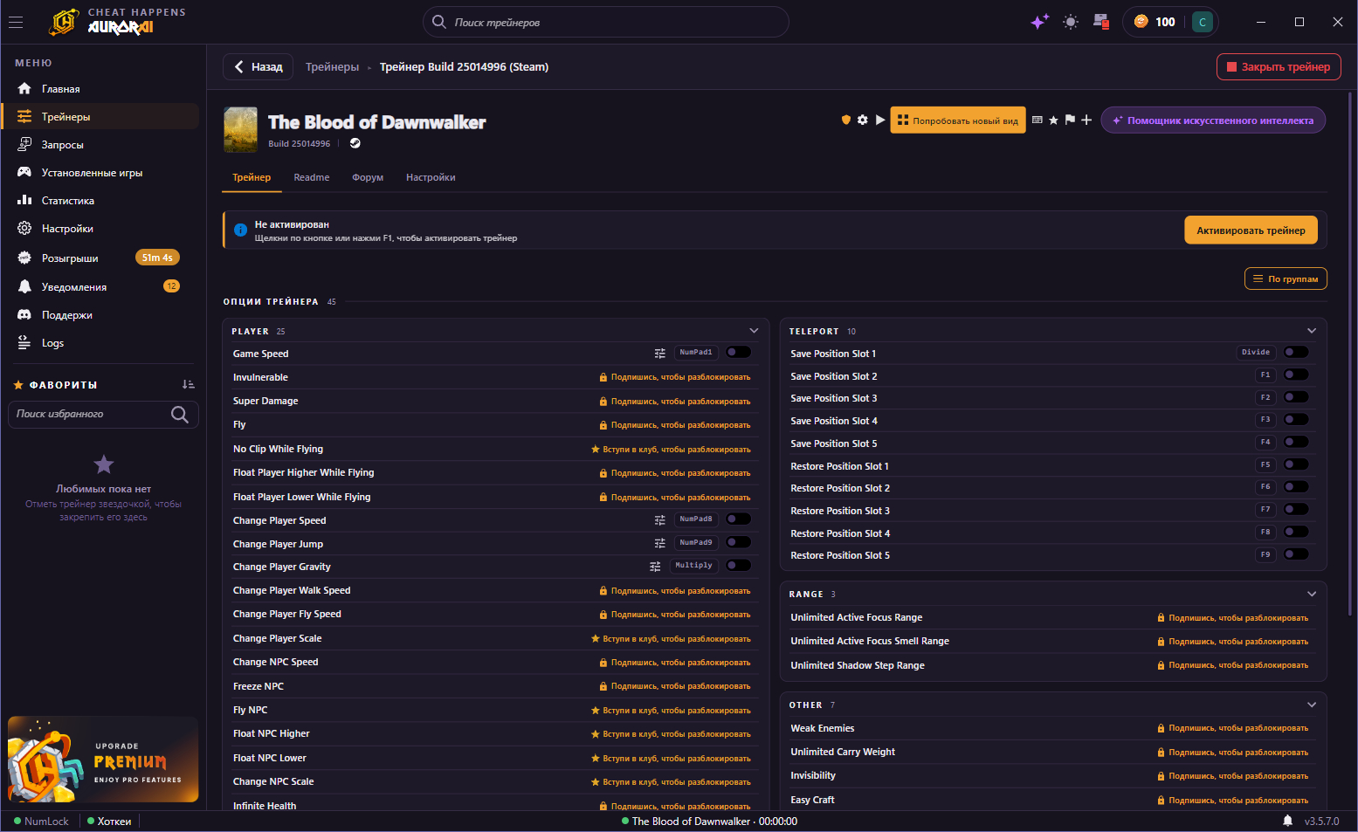Image resolution: width=1358 pixels, height=832 pixels.
Task: Collapse the TELEPORT section chevron
Action: tap(1312, 331)
